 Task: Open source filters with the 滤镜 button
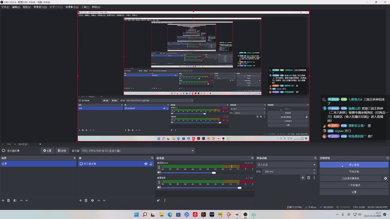click(62, 150)
